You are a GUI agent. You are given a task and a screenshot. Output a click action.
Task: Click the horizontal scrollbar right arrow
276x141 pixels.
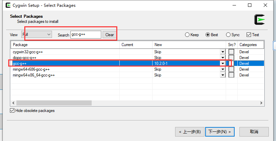(x=261, y=103)
